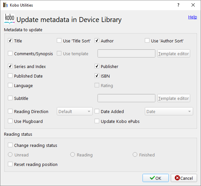
Task: Tick Update Kobo ePubs
Action: [97, 121]
